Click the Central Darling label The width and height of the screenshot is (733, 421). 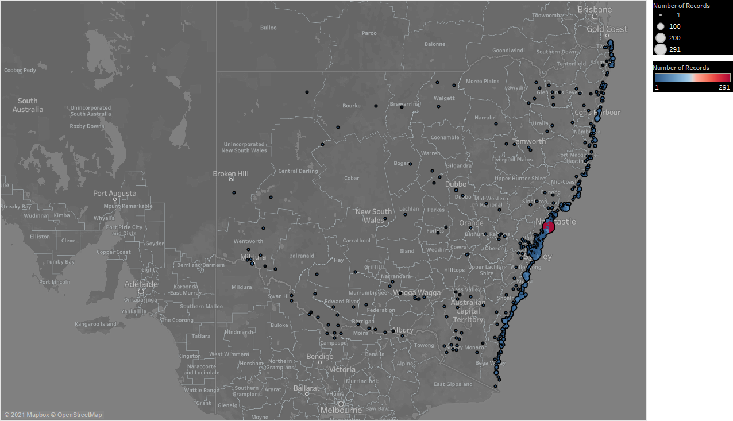298,171
